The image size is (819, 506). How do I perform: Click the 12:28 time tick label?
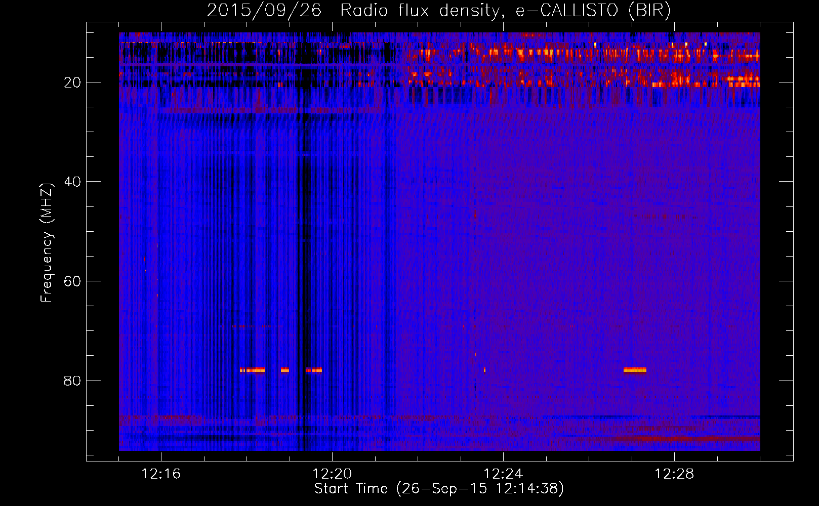(674, 474)
